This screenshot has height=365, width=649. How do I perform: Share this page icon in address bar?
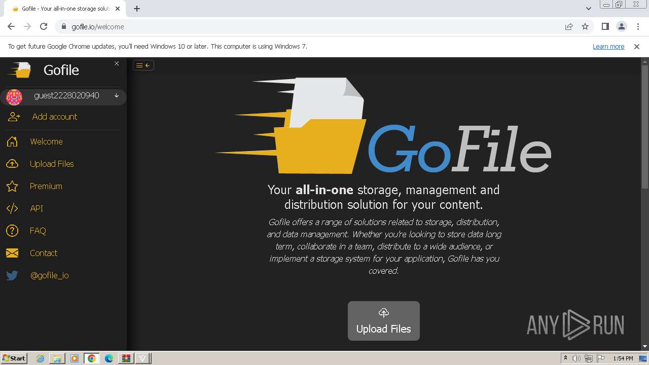click(569, 26)
